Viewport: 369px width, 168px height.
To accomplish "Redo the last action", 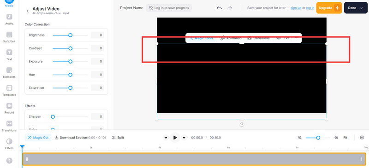I will click(x=229, y=8).
